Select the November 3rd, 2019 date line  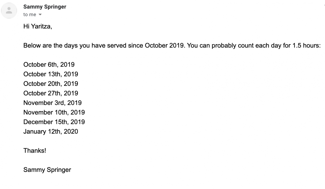point(53,103)
